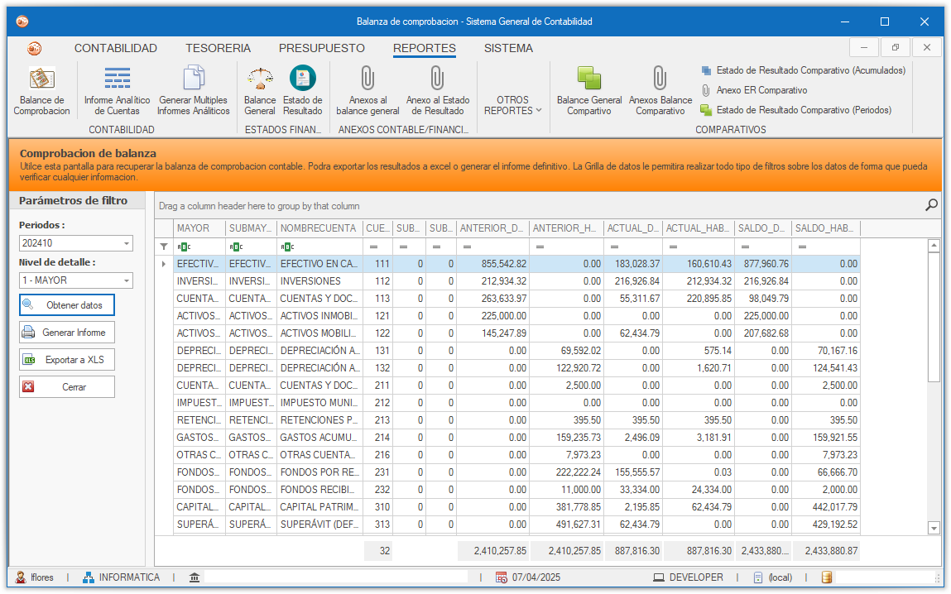Open the ANTERIOR_D filter equals operator

point(467,247)
